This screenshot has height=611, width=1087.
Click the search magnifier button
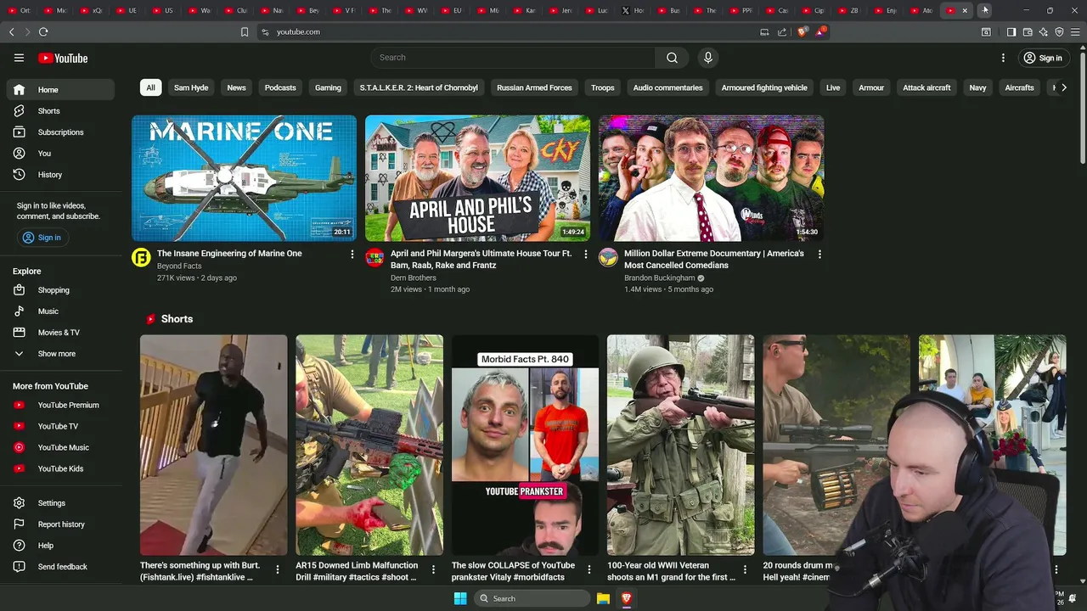672,58
